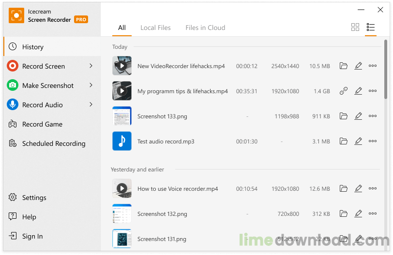The height and width of the screenshot is (255, 393).
Task: Select the All tab
Action: 122,28
